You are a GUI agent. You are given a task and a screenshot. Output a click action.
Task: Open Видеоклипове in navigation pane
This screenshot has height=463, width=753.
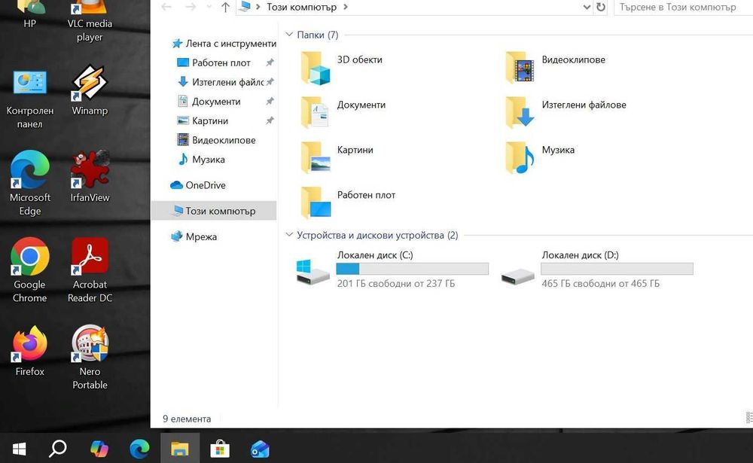216,140
